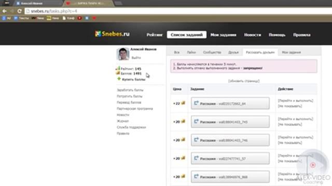
Task: Click the Действие column header
Action: click(285, 89)
